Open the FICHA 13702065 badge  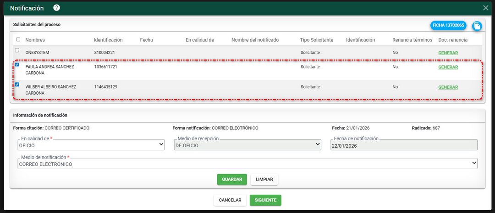[x=448, y=26]
